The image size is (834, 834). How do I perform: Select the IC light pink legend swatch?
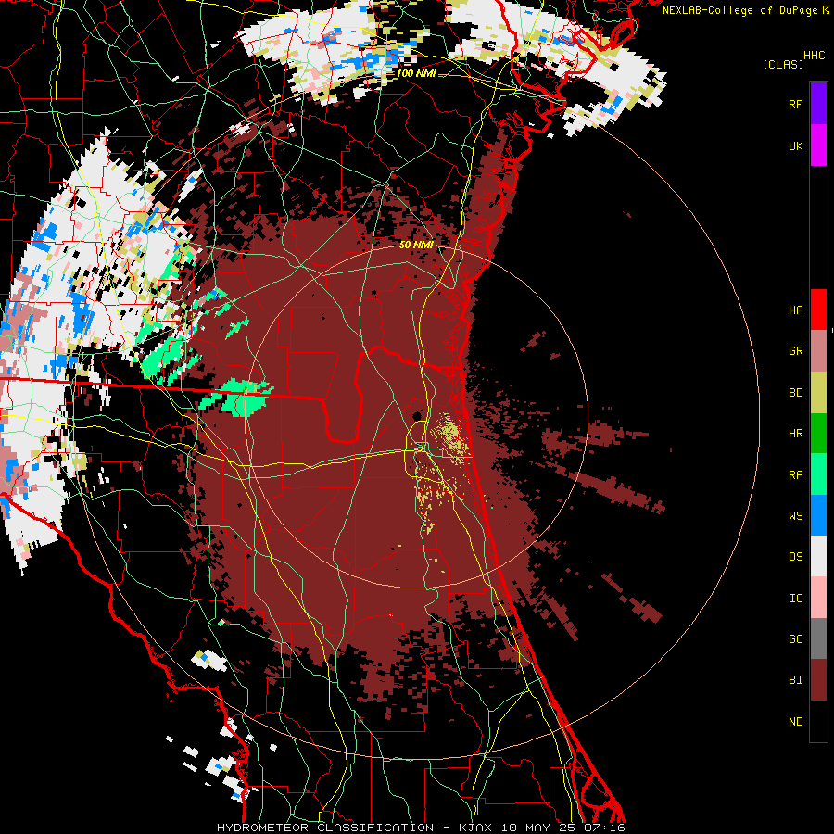click(818, 598)
